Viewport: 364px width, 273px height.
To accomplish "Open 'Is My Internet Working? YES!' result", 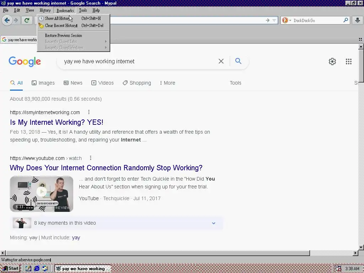I will tap(57, 122).
